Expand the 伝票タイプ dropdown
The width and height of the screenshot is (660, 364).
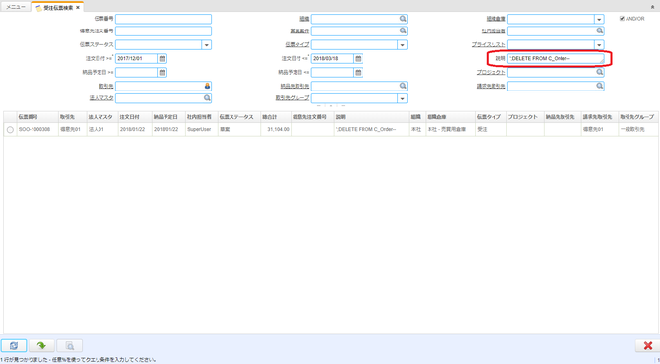[402, 44]
